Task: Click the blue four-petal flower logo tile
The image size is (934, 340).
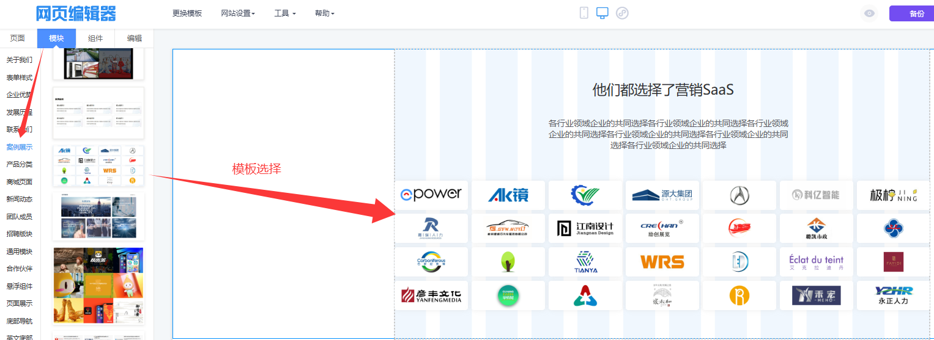Action: click(894, 228)
